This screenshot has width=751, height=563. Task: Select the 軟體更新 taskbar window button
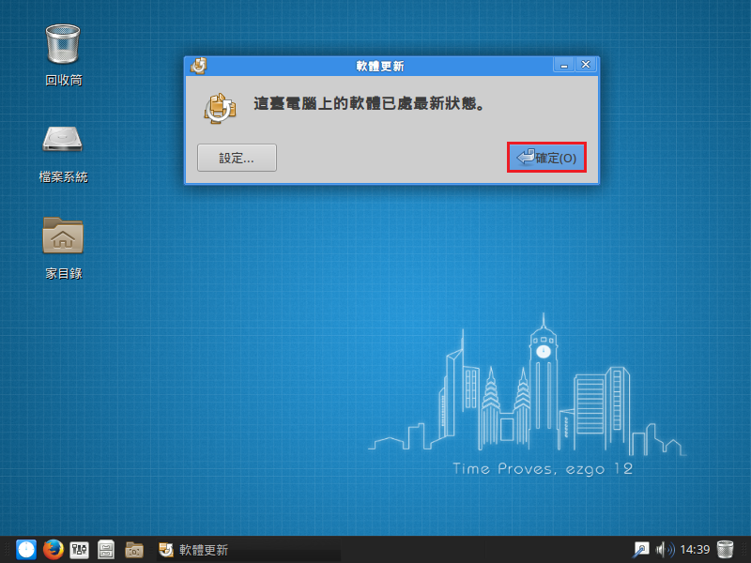click(x=249, y=550)
